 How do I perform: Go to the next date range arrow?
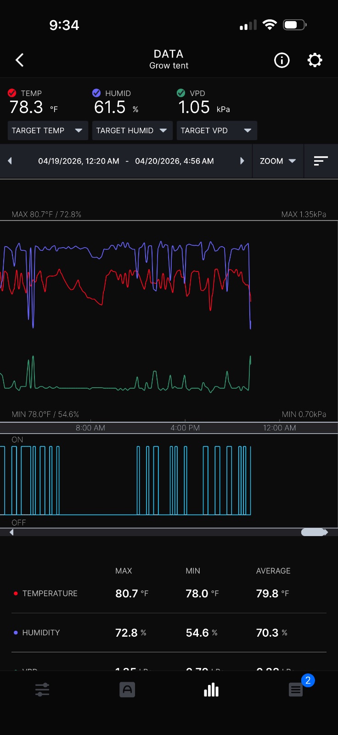click(x=242, y=161)
